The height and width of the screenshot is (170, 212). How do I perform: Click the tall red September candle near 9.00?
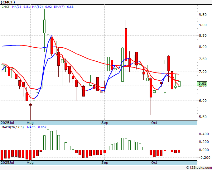[126, 45]
